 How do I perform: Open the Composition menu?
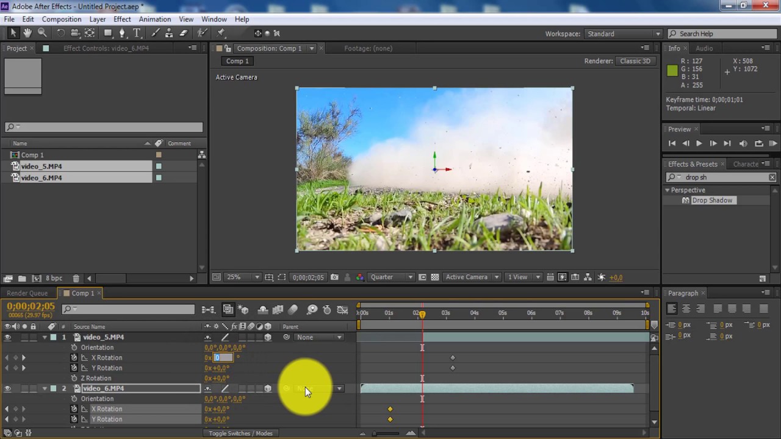pos(62,20)
